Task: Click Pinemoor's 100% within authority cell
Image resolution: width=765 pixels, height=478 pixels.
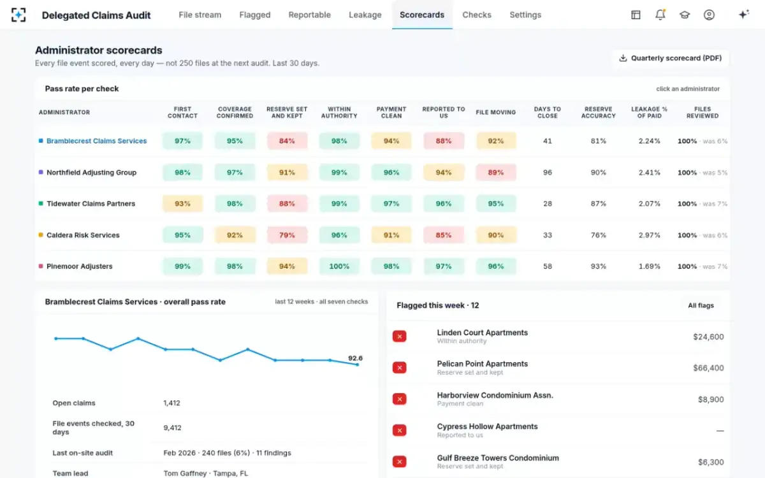Action: pos(339,266)
